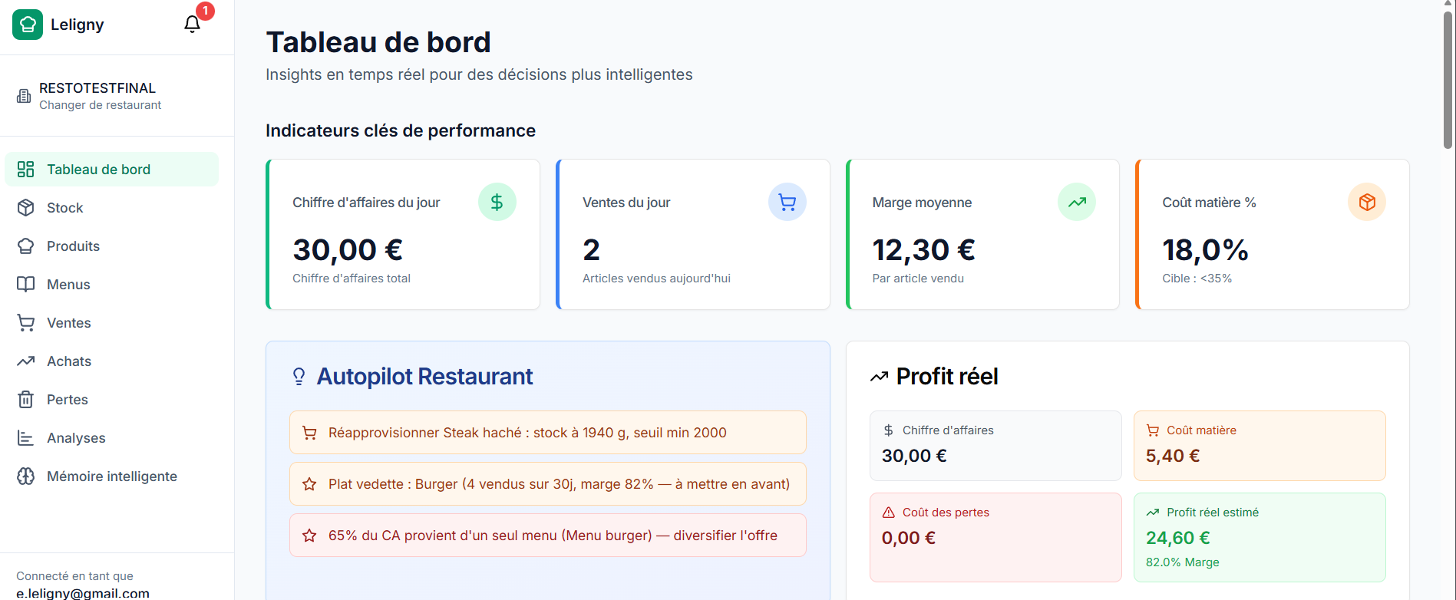This screenshot has height=600, width=1456.
Task: Click the lightbulb icon beside Autopilot Restaurant
Action: pyautogui.click(x=299, y=376)
